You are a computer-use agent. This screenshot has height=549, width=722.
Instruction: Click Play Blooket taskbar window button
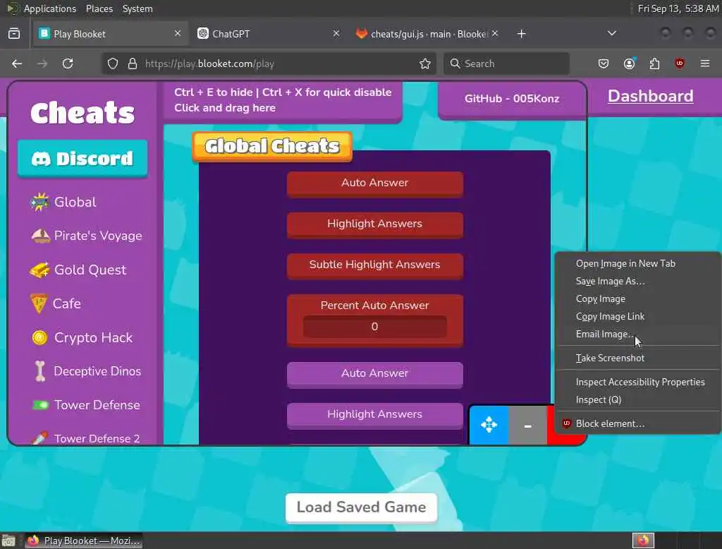(x=84, y=541)
